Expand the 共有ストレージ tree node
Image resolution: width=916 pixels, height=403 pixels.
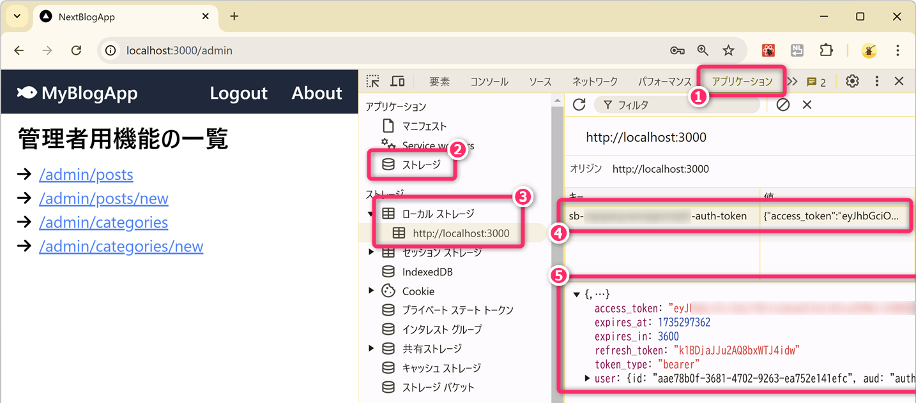click(371, 349)
